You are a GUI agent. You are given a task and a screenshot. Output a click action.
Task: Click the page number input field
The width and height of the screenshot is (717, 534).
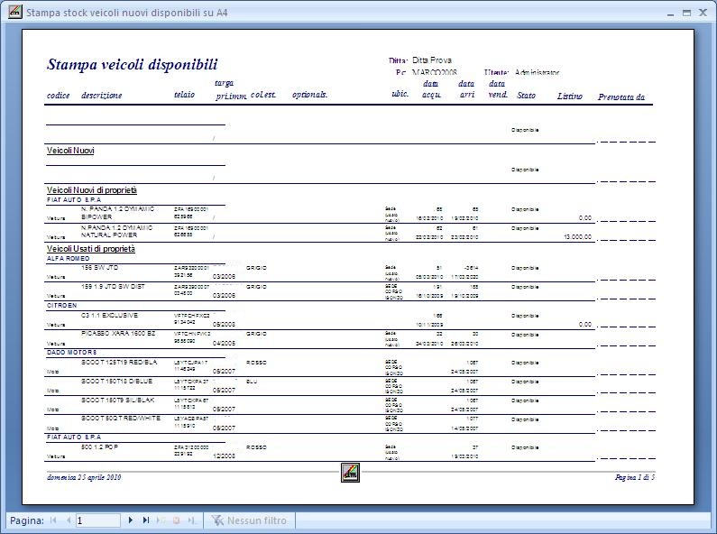coord(98,520)
